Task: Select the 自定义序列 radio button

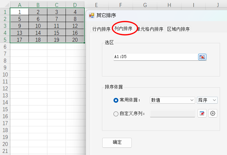Action: (116, 114)
